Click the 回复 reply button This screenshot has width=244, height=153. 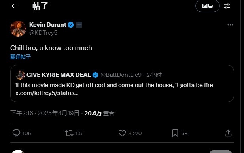tap(208, 6)
